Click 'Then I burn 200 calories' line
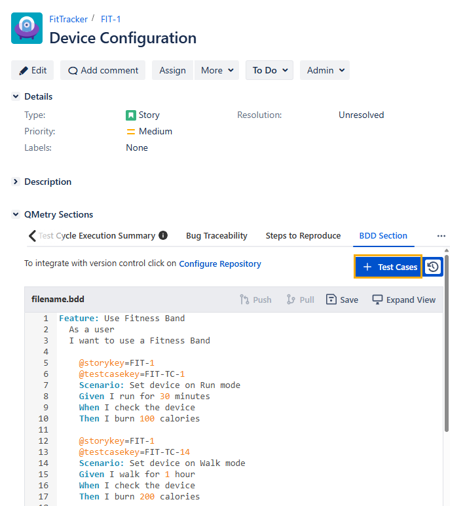The width and height of the screenshot is (465, 506). tap(139, 497)
